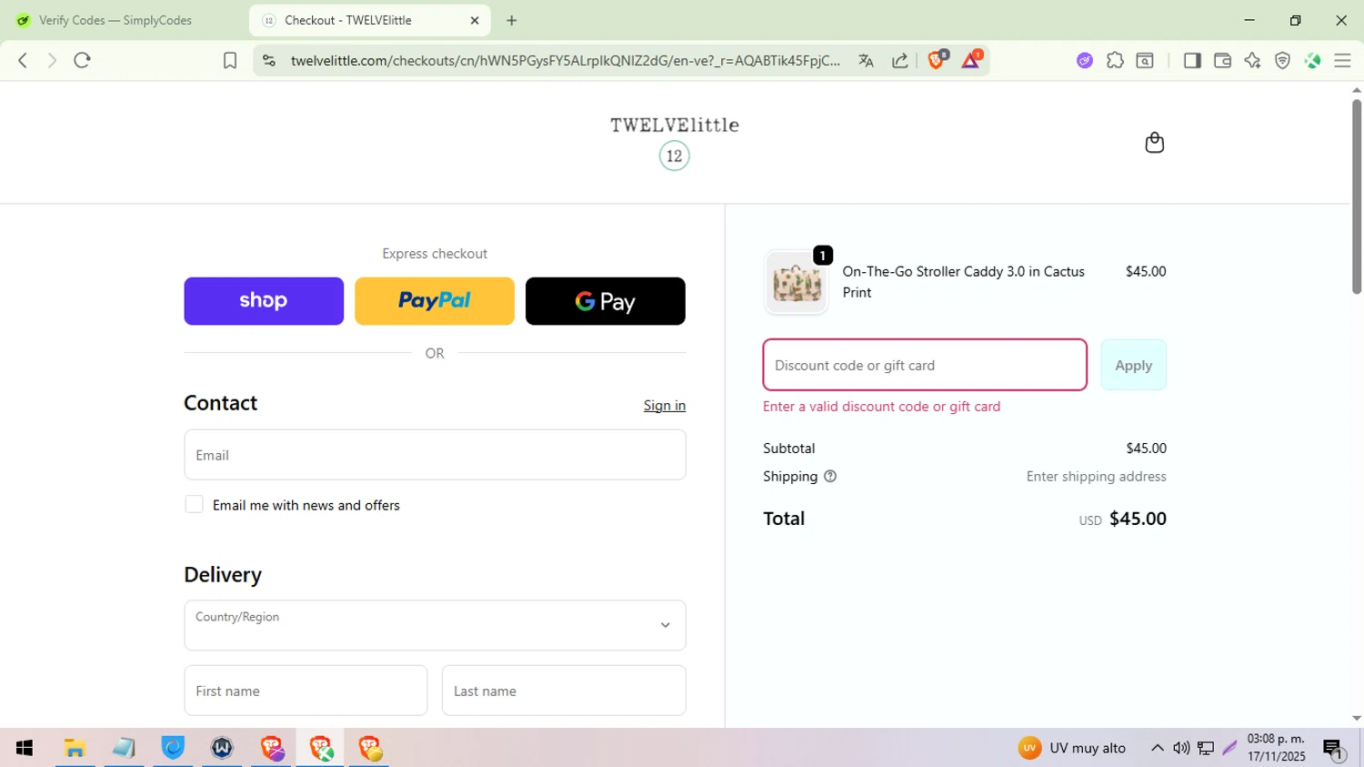Image resolution: width=1364 pixels, height=767 pixels.
Task: Click the browser back arrow
Action: coord(23,60)
